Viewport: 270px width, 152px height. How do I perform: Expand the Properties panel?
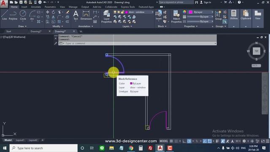point(191,26)
